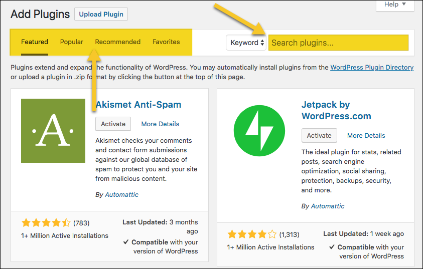This screenshot has height=269, width=423.
Task: Click Jetpack's '1+ Million Active Installations' text
Action: pyautogui.click(x=270, y=247)
